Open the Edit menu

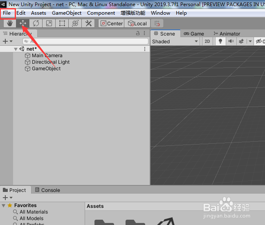pos(21,13)
